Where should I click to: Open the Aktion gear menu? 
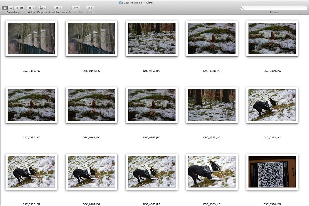point(31,8)
